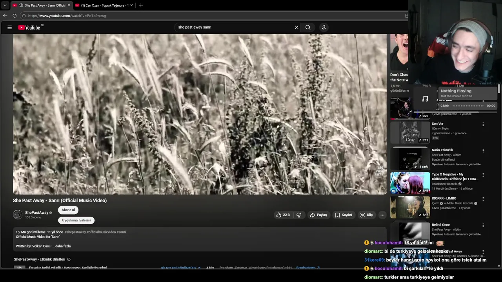The width and height of the screenshot is (502, 282).
Task: Open options menu for Belirdi Gece
Action: [x=483, y=225]
